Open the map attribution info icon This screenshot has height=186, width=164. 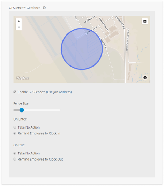[x=145, y=78]
